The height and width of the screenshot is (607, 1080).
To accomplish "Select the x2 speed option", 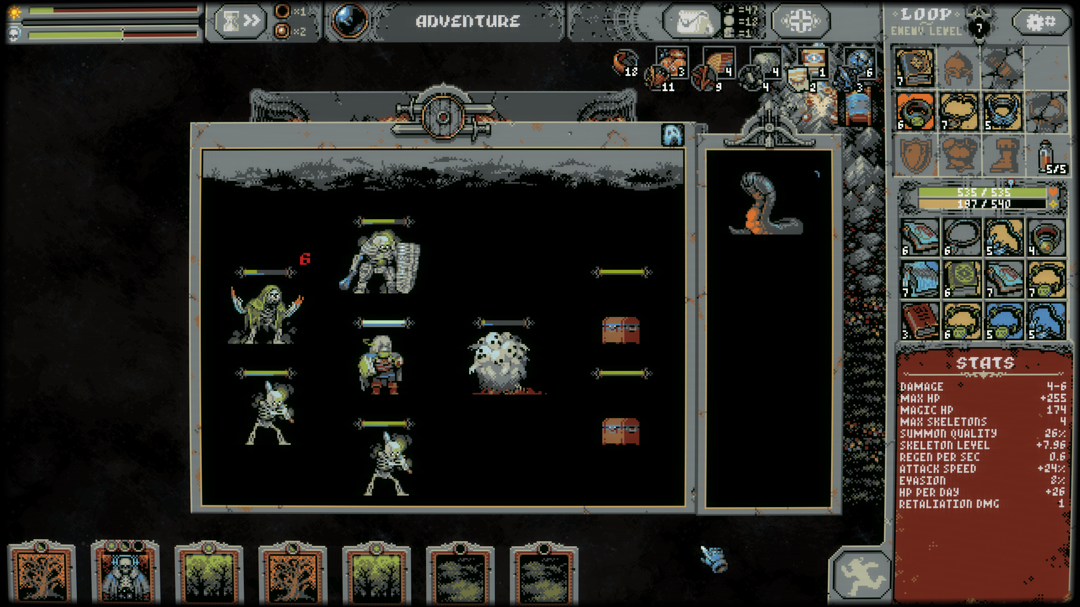I will pos(290,31).
